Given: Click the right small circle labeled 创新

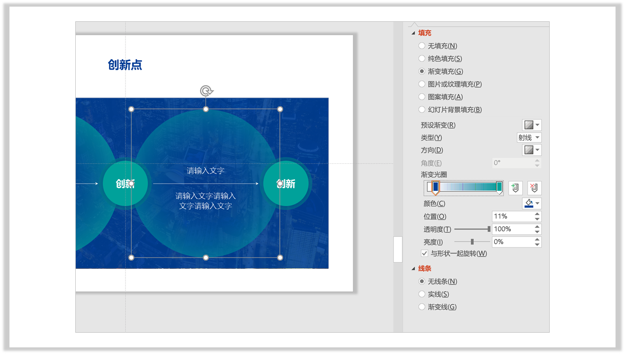Looking at the screenshot, I should pyautogui.click(x=286, y=184).
